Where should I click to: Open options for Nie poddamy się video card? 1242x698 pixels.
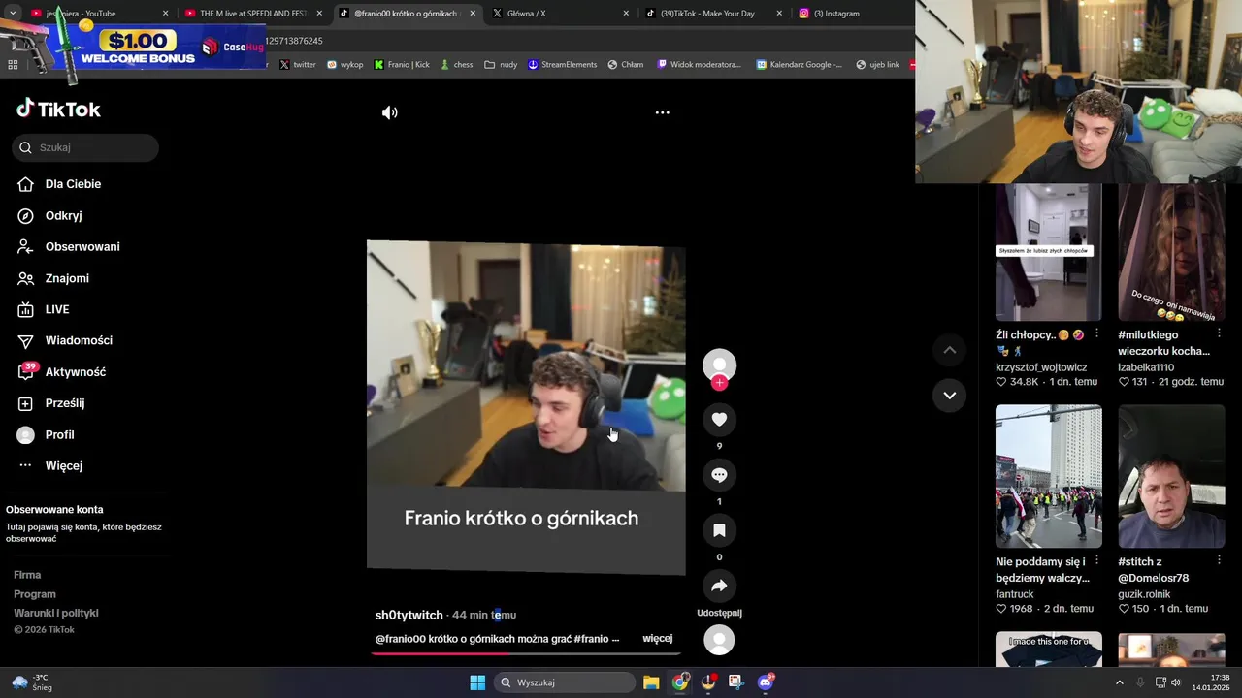[1096, 560]
